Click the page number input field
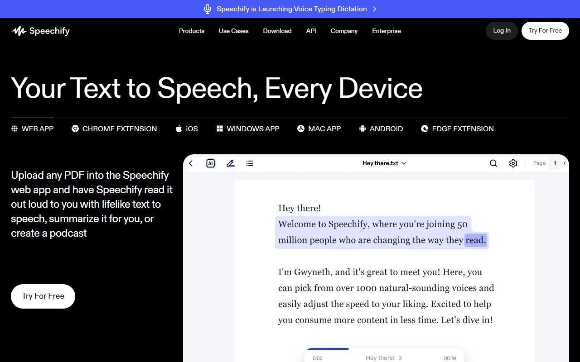The height and width of the screenshot is (362, 580). pos(555,163)
